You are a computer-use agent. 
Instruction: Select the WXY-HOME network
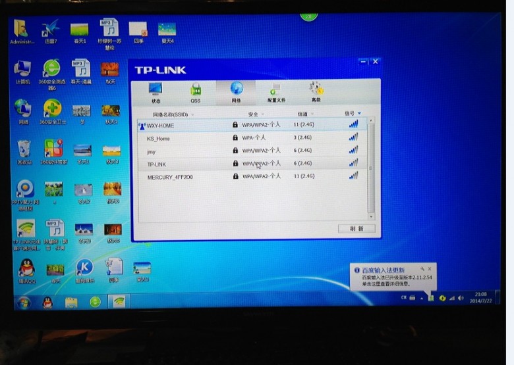(252, 125)
